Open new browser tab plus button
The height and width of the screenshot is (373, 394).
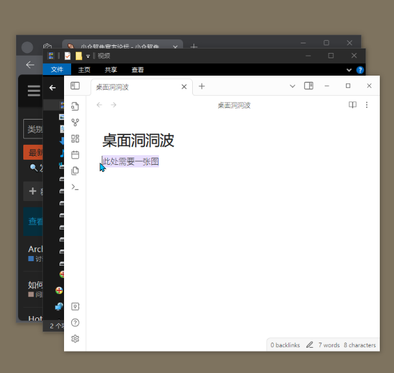(x=193, y=46)
